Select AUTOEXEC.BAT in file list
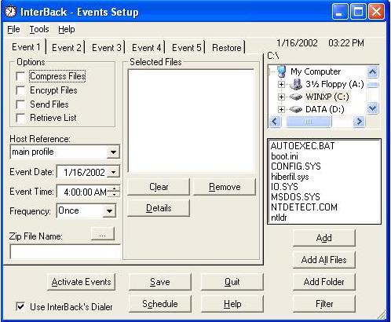The image size is (391, 322). (302, 146)
